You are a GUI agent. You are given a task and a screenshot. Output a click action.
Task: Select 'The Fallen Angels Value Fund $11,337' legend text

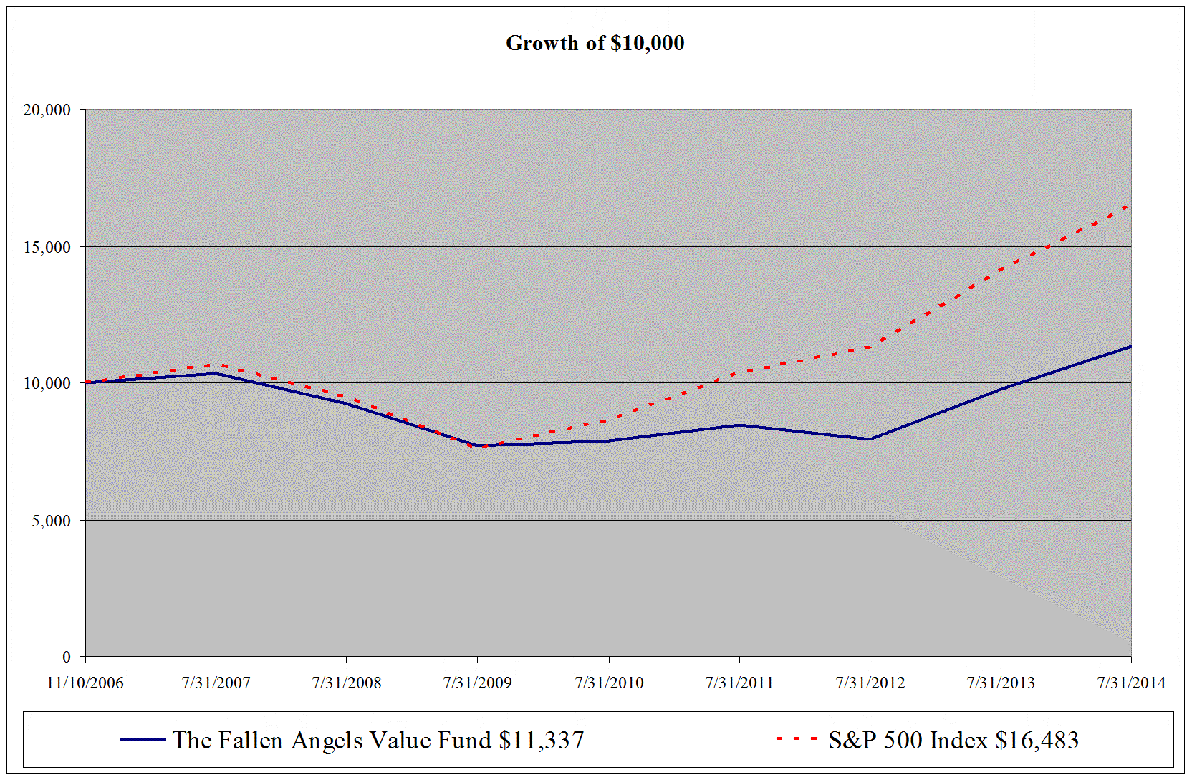click(x=378, y=740)
